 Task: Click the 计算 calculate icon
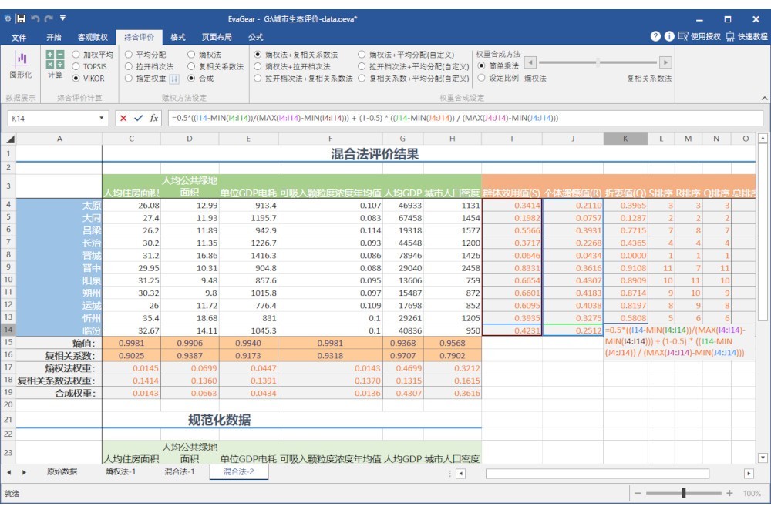tap(55, 63)
